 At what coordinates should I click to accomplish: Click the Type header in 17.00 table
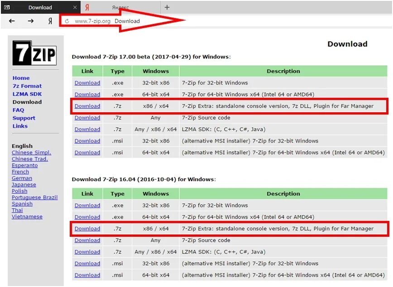pos(118,71)
